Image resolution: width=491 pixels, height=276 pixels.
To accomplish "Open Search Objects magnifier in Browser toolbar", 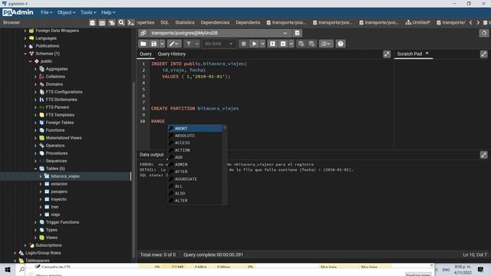I will 121,22.
